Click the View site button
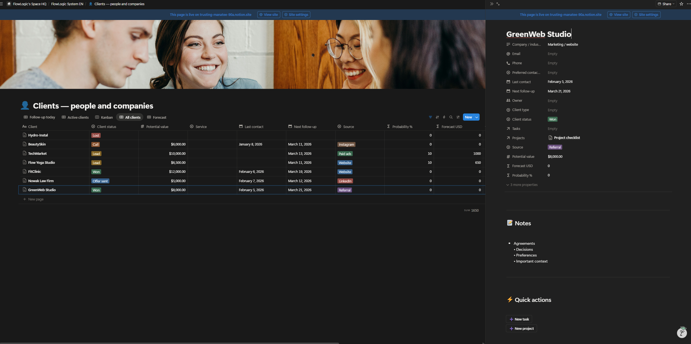This screenshot has width=691, height=344. coord(269,14)
